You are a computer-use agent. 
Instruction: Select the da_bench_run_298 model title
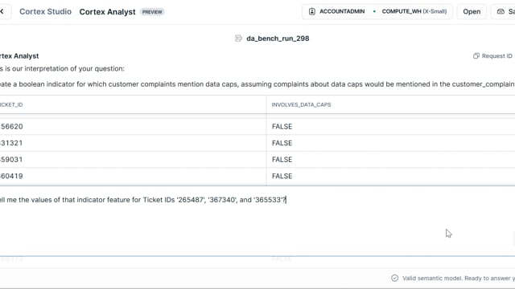278,39
